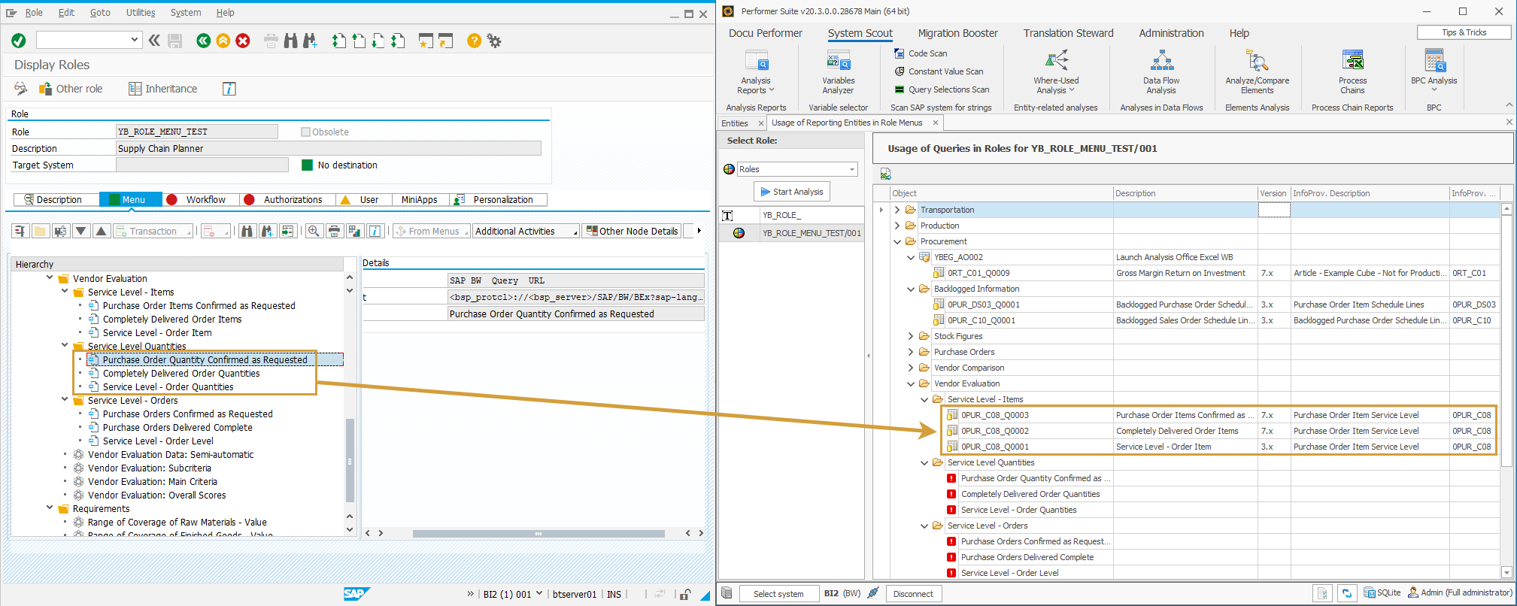Collapse the Procurement folder node

(897, 241)
